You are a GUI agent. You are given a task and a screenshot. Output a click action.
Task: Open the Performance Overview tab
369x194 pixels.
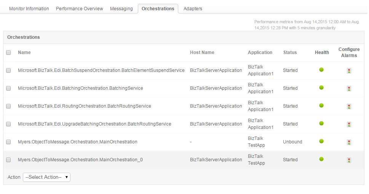point(79,8)
